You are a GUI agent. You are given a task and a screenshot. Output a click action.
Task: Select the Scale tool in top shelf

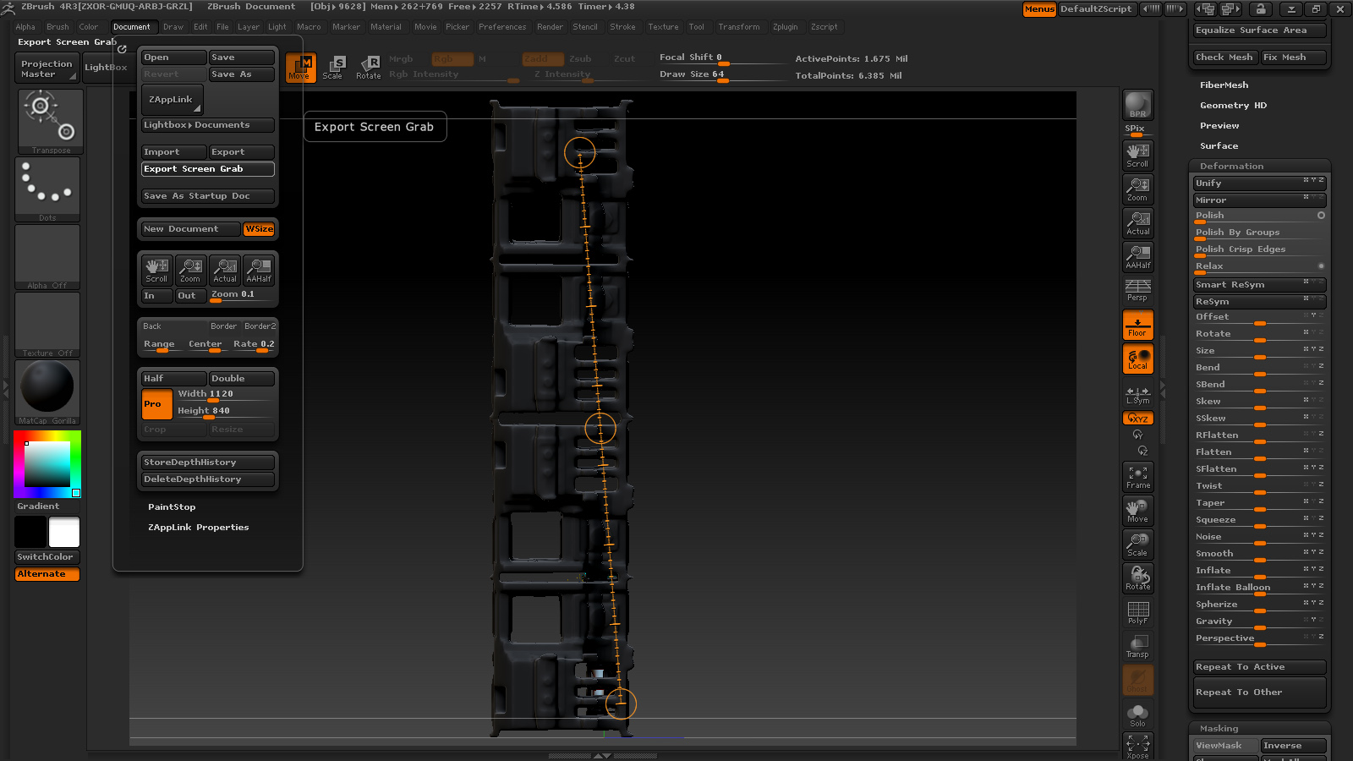333,67
